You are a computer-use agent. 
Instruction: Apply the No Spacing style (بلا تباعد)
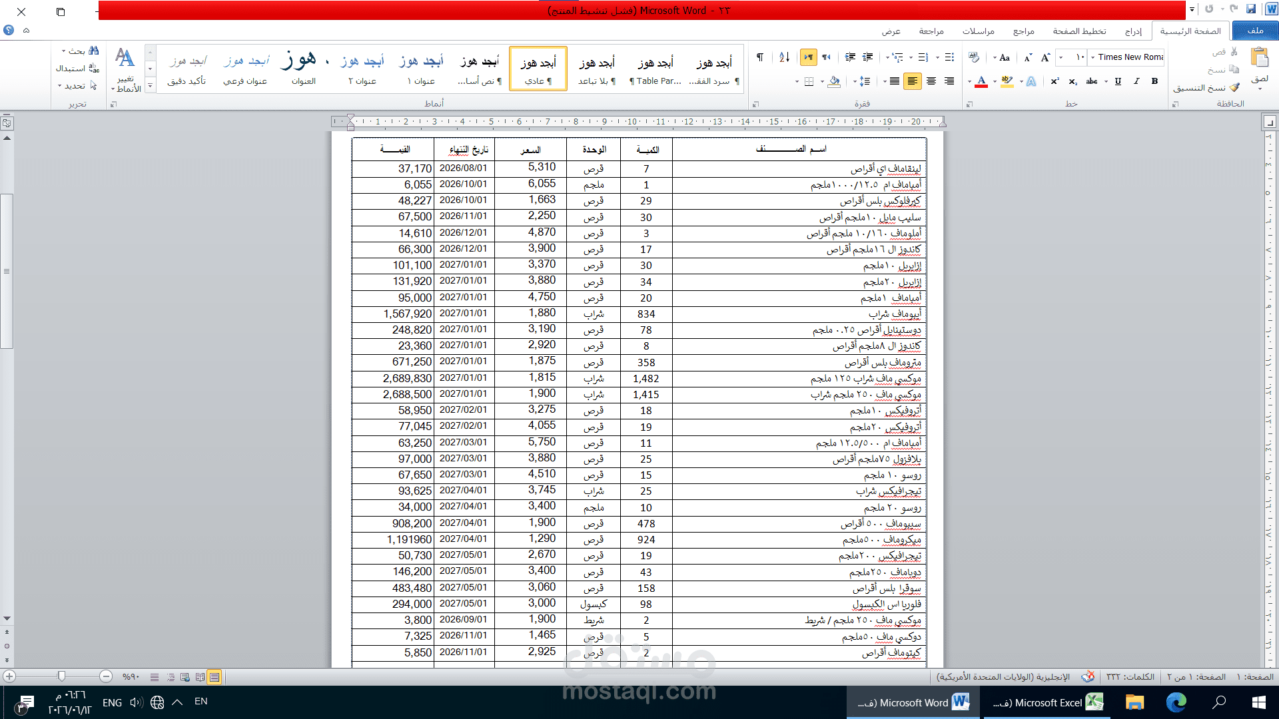click(x=597, y=69)
